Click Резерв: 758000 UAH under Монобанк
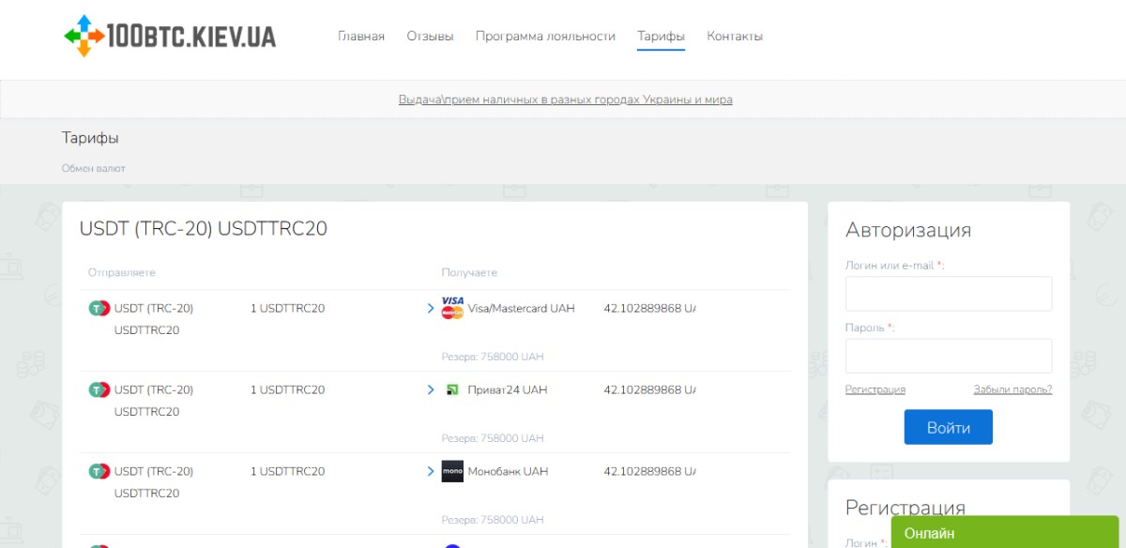This screenshot has height=548, width=1126. coord(493,520)
